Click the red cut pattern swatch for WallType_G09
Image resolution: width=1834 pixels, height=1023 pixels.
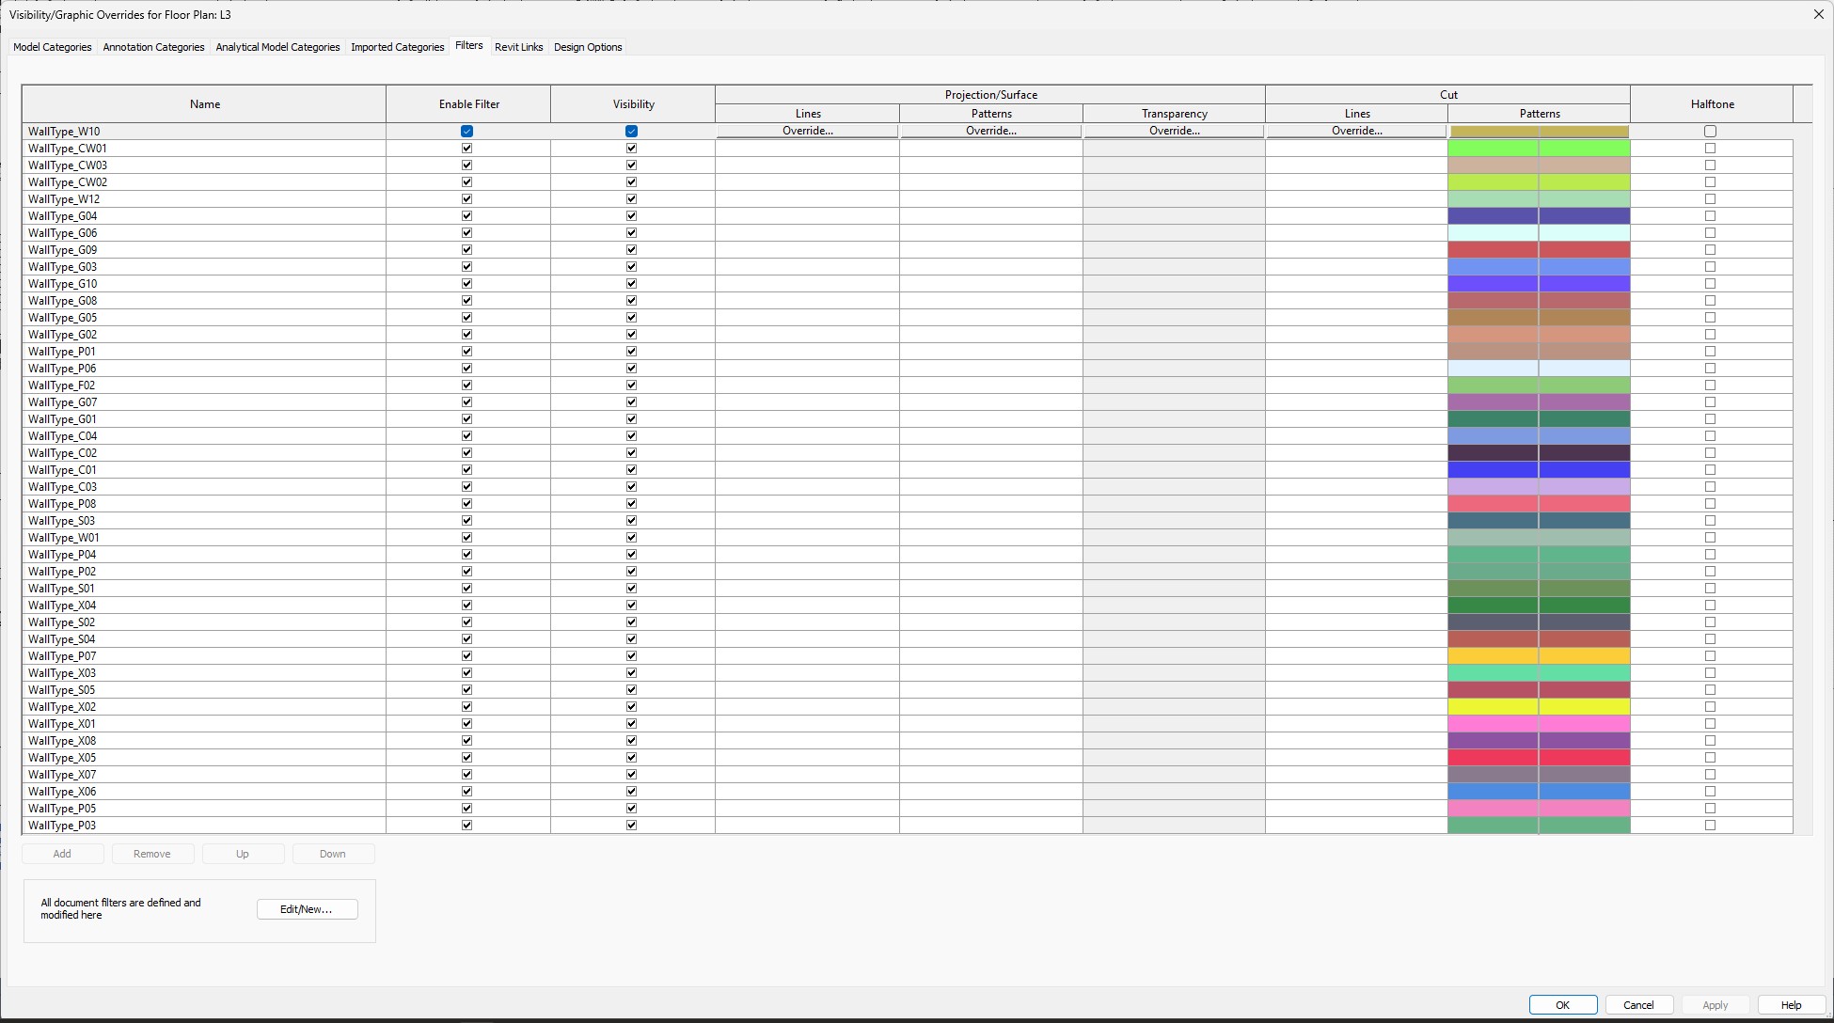(x=1539, y=250)
